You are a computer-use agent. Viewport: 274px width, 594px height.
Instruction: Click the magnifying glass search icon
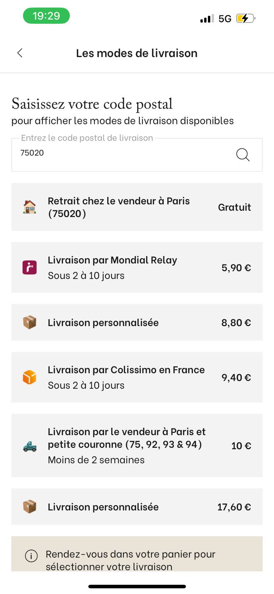tap(243, 155)
